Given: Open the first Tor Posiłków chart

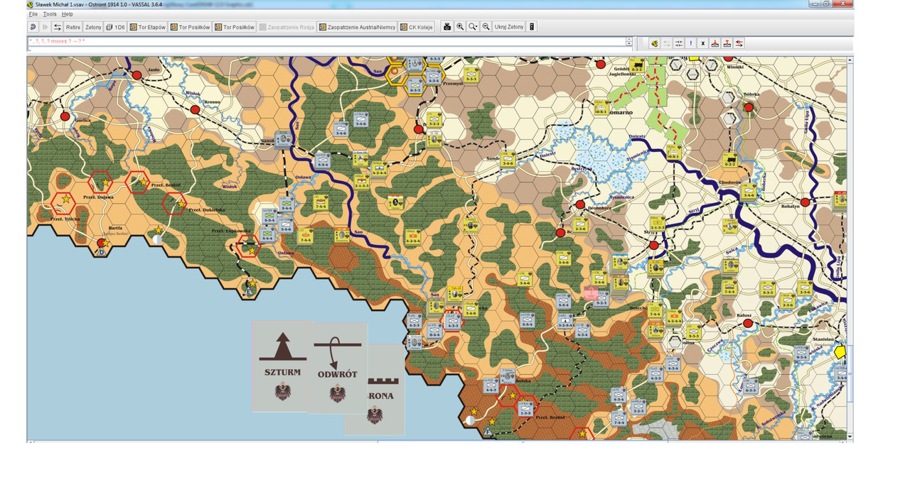Looking at the screenshot, I should click(190, 27).
